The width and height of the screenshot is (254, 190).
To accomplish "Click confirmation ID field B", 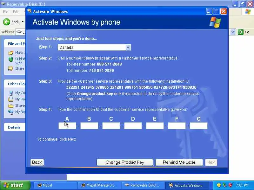I will pyautogui.click(x=89, y=126).
